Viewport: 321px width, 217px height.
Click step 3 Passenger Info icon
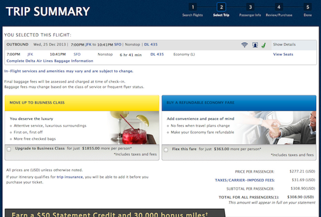point(250,7)
